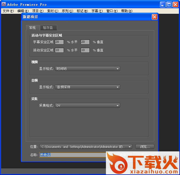The height and width of the screenshot is (175, 180).
Task: Open the 文件(F) menu
Action: pos(8,11)
